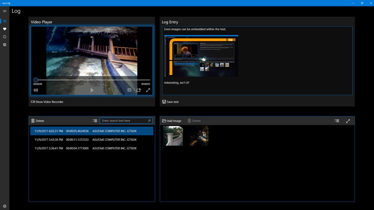Click Save text button
Image resolution: width=374 pixels, height=210 pixels.
point(170,102)
